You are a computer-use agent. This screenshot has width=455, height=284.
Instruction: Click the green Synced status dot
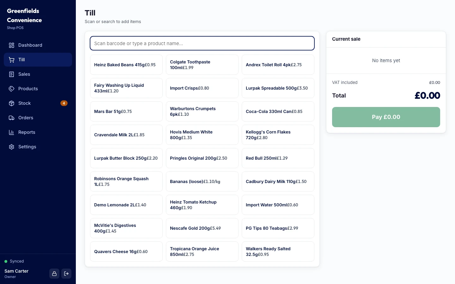6,261
